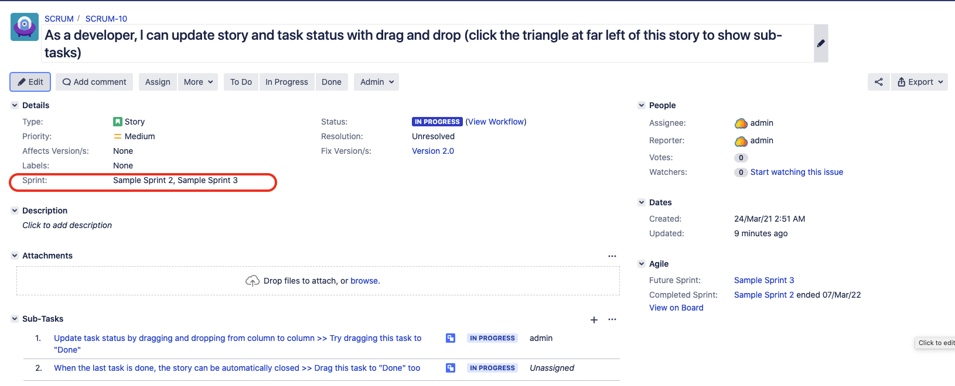
Task: Collapse the Agile section
Action: (x=642, y=264)
